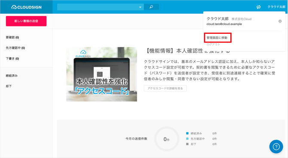Click the search magnifier button

(x=151, y=7)
